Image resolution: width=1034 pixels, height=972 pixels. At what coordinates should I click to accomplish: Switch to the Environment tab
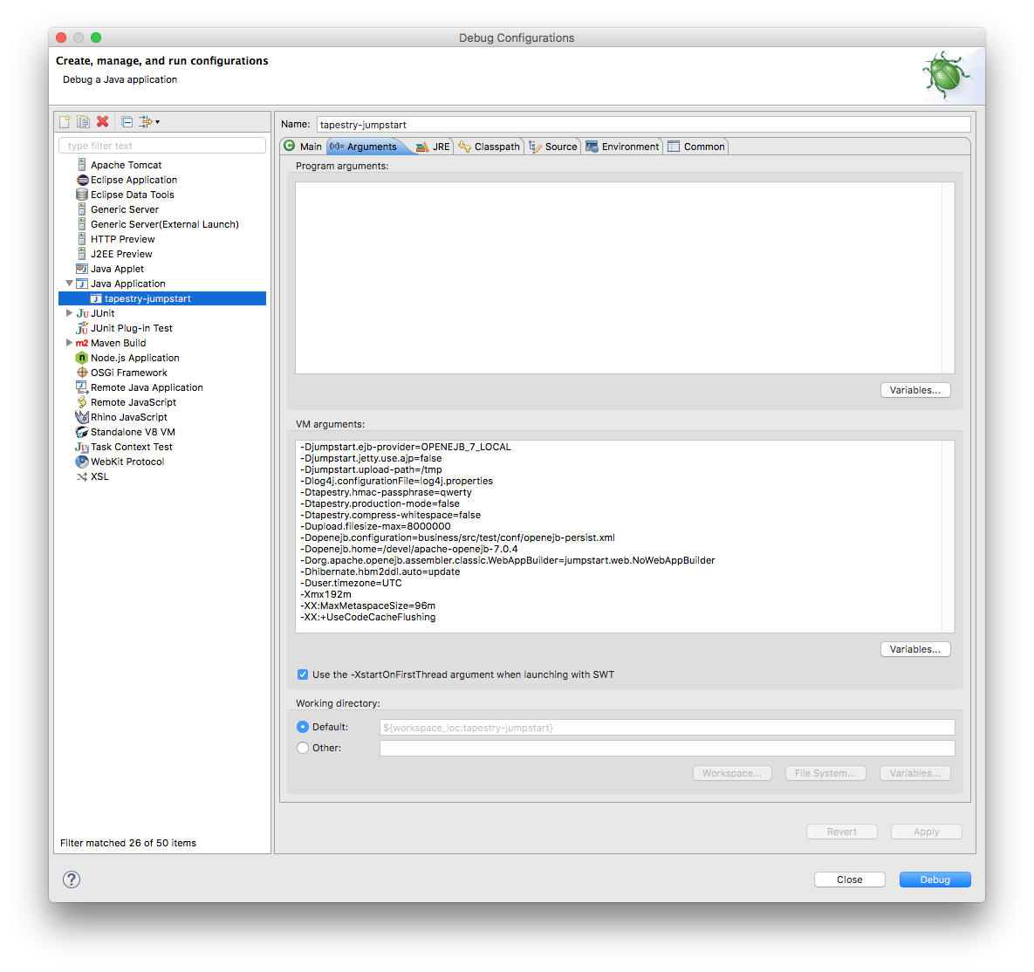click(x=622, y=147)
